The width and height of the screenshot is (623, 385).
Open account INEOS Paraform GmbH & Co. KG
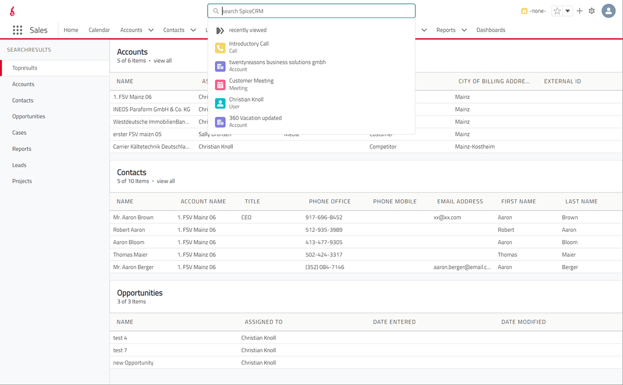point(152,109)
